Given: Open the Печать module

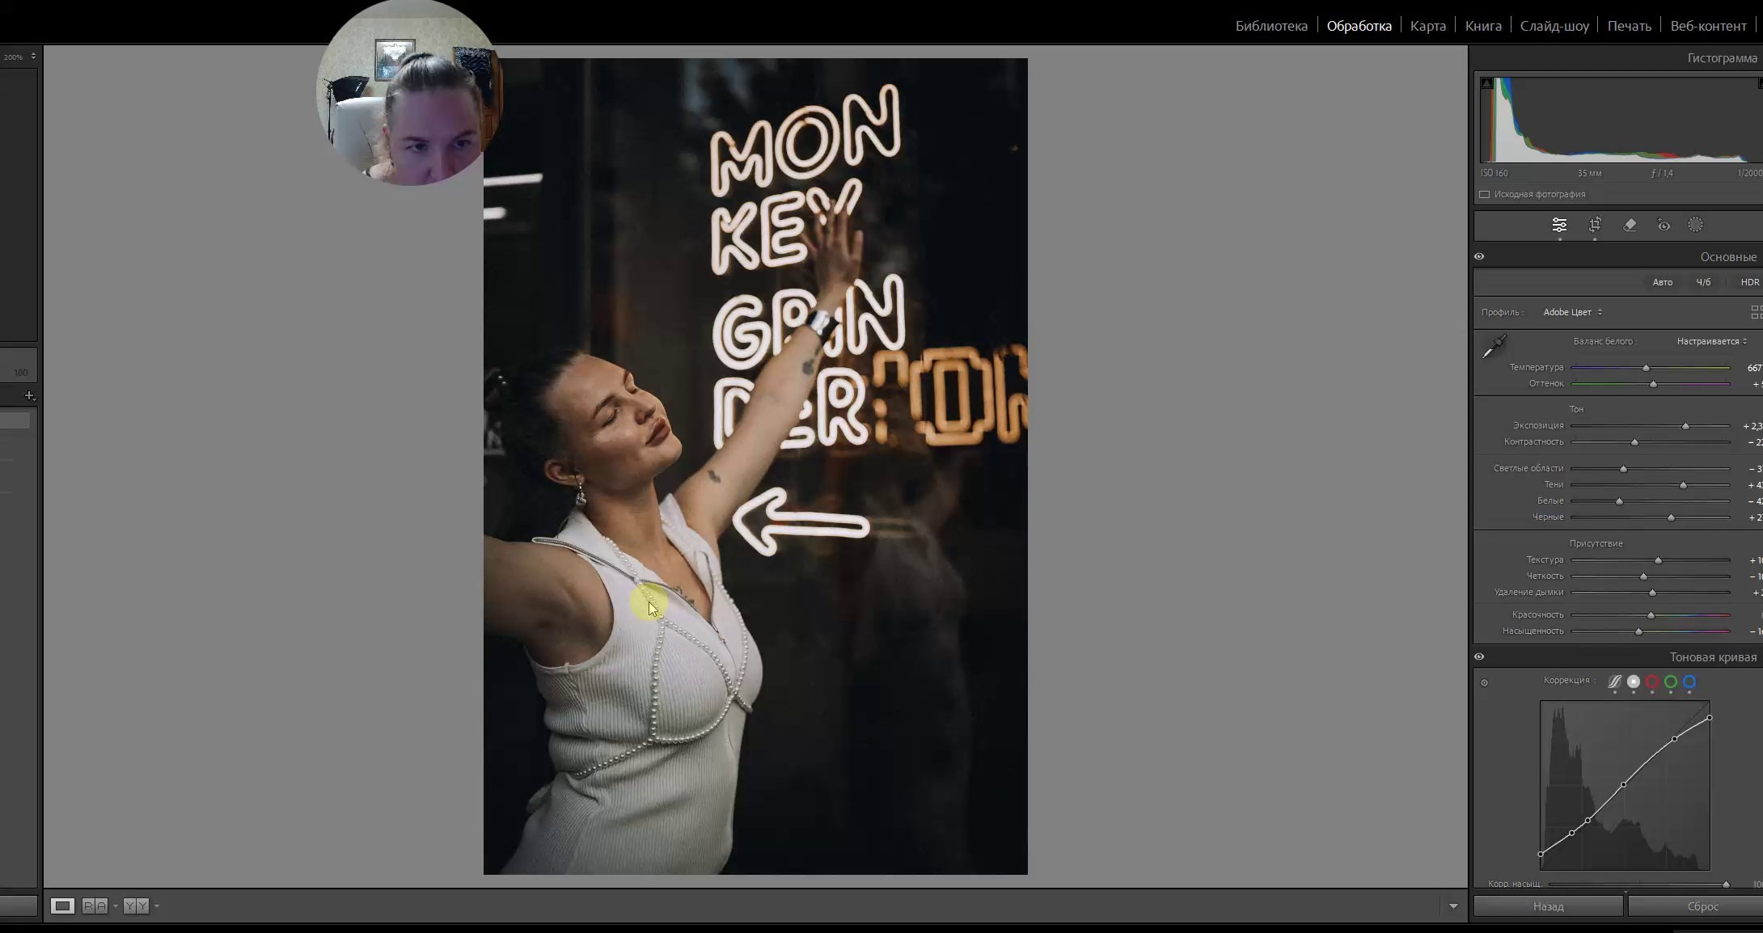Looking at the screenshot, I should point(1629,26).
